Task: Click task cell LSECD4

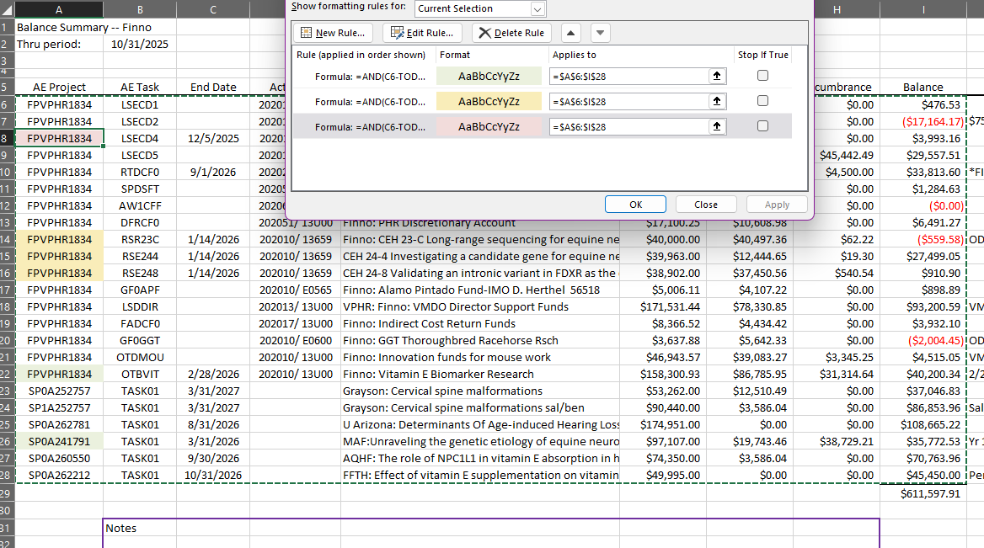Action: click(x=140, y=138)
